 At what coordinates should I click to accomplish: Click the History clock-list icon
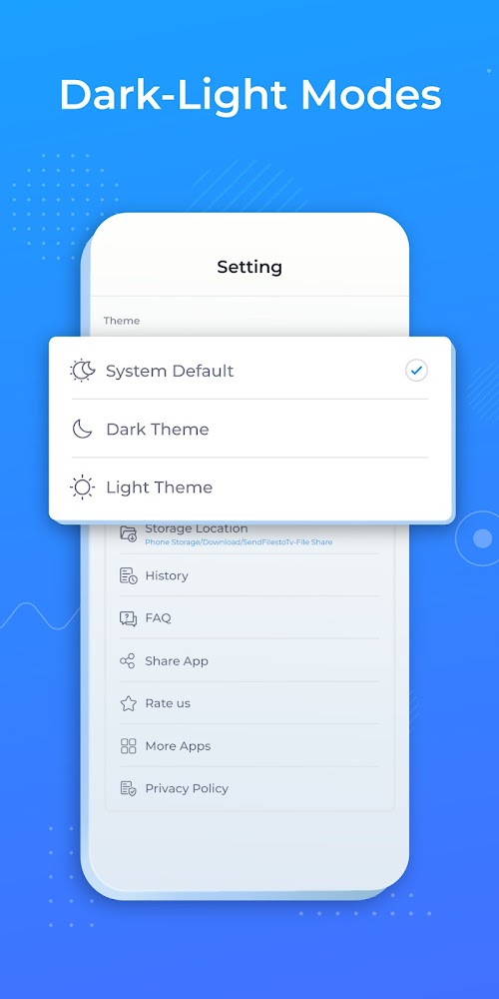pyautogui.click(x=129, y=576)
